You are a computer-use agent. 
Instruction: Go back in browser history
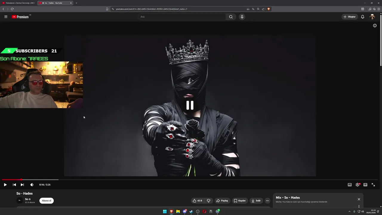pos(3,9)
